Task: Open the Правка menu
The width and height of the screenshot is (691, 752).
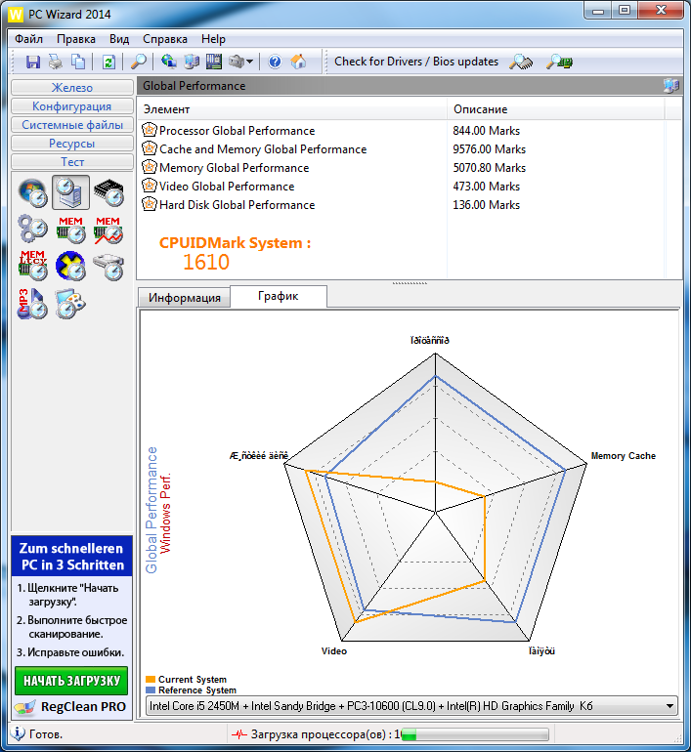Action: pos(76,39)
